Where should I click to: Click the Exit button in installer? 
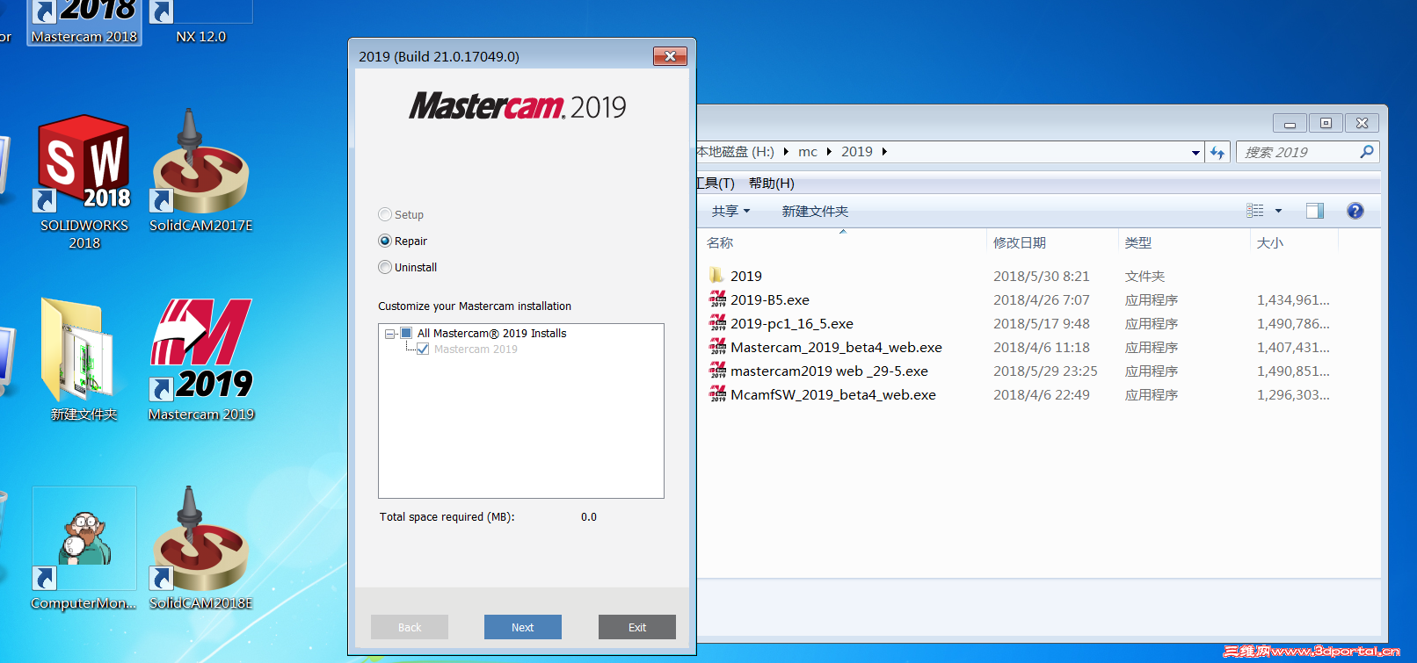point(637,627)
